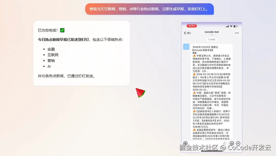Open the emoji picker icon
276x156 pixels.
(x=232, y=143)
